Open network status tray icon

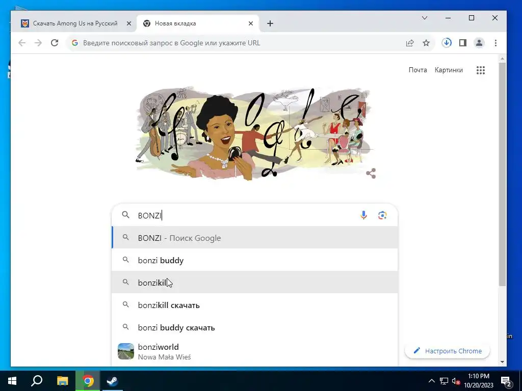[444, 381]
